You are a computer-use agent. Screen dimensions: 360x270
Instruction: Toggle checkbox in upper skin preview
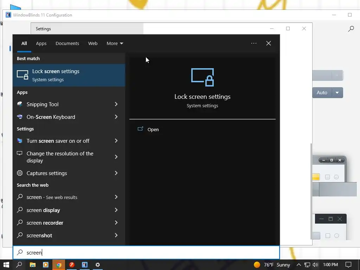(327, 177)
